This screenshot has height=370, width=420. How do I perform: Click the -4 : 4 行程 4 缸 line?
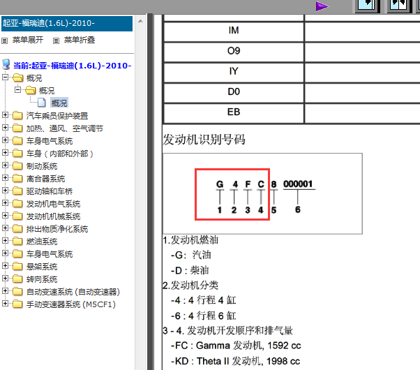[x=204, y=300]
